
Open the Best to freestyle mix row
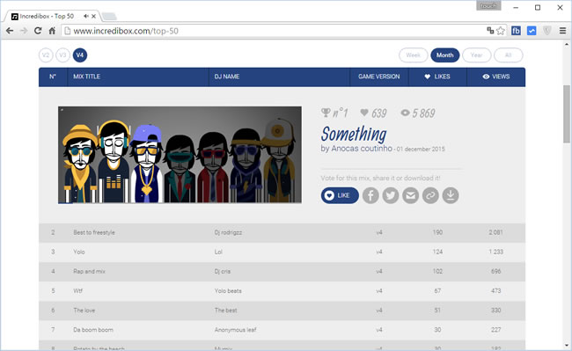click(282, 232)
